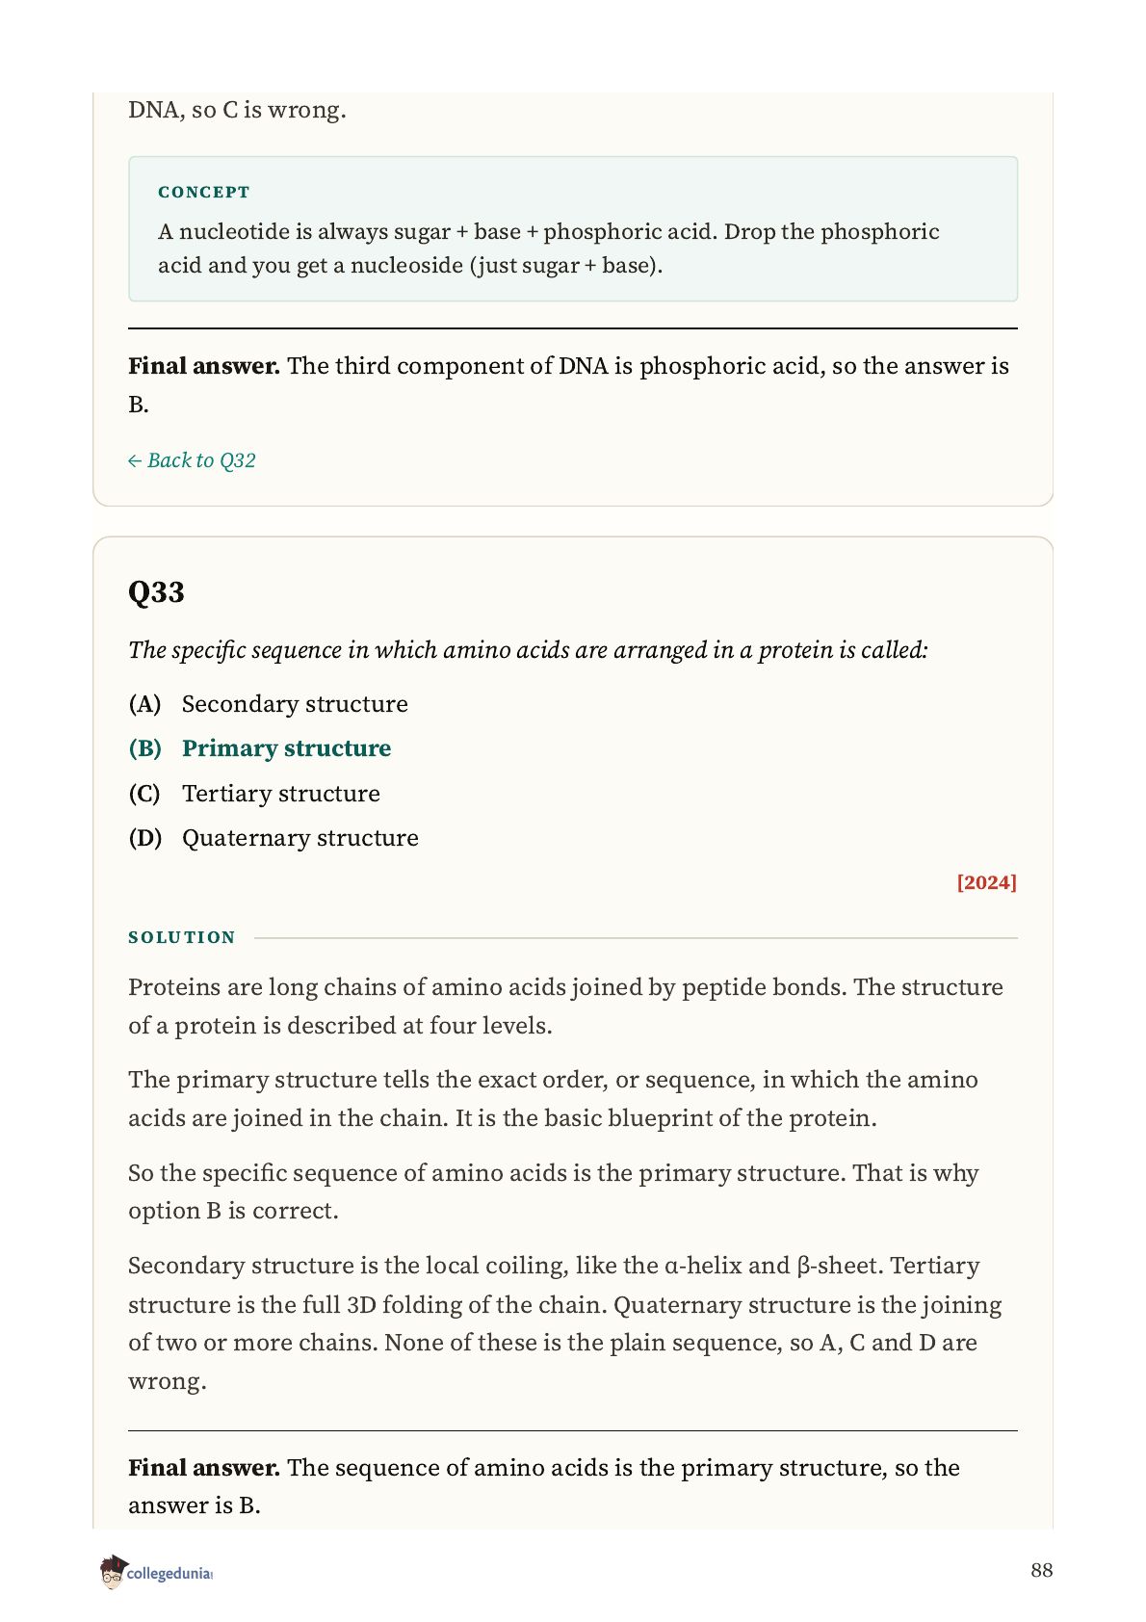Click the (A) option letter marker
Image resolution: width=1146 pixels, height=1622 pixels.
coord(144,704)
